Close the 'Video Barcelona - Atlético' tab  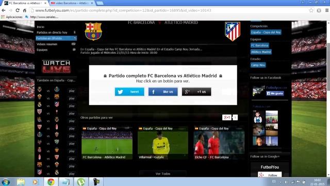tap(92, 3)
